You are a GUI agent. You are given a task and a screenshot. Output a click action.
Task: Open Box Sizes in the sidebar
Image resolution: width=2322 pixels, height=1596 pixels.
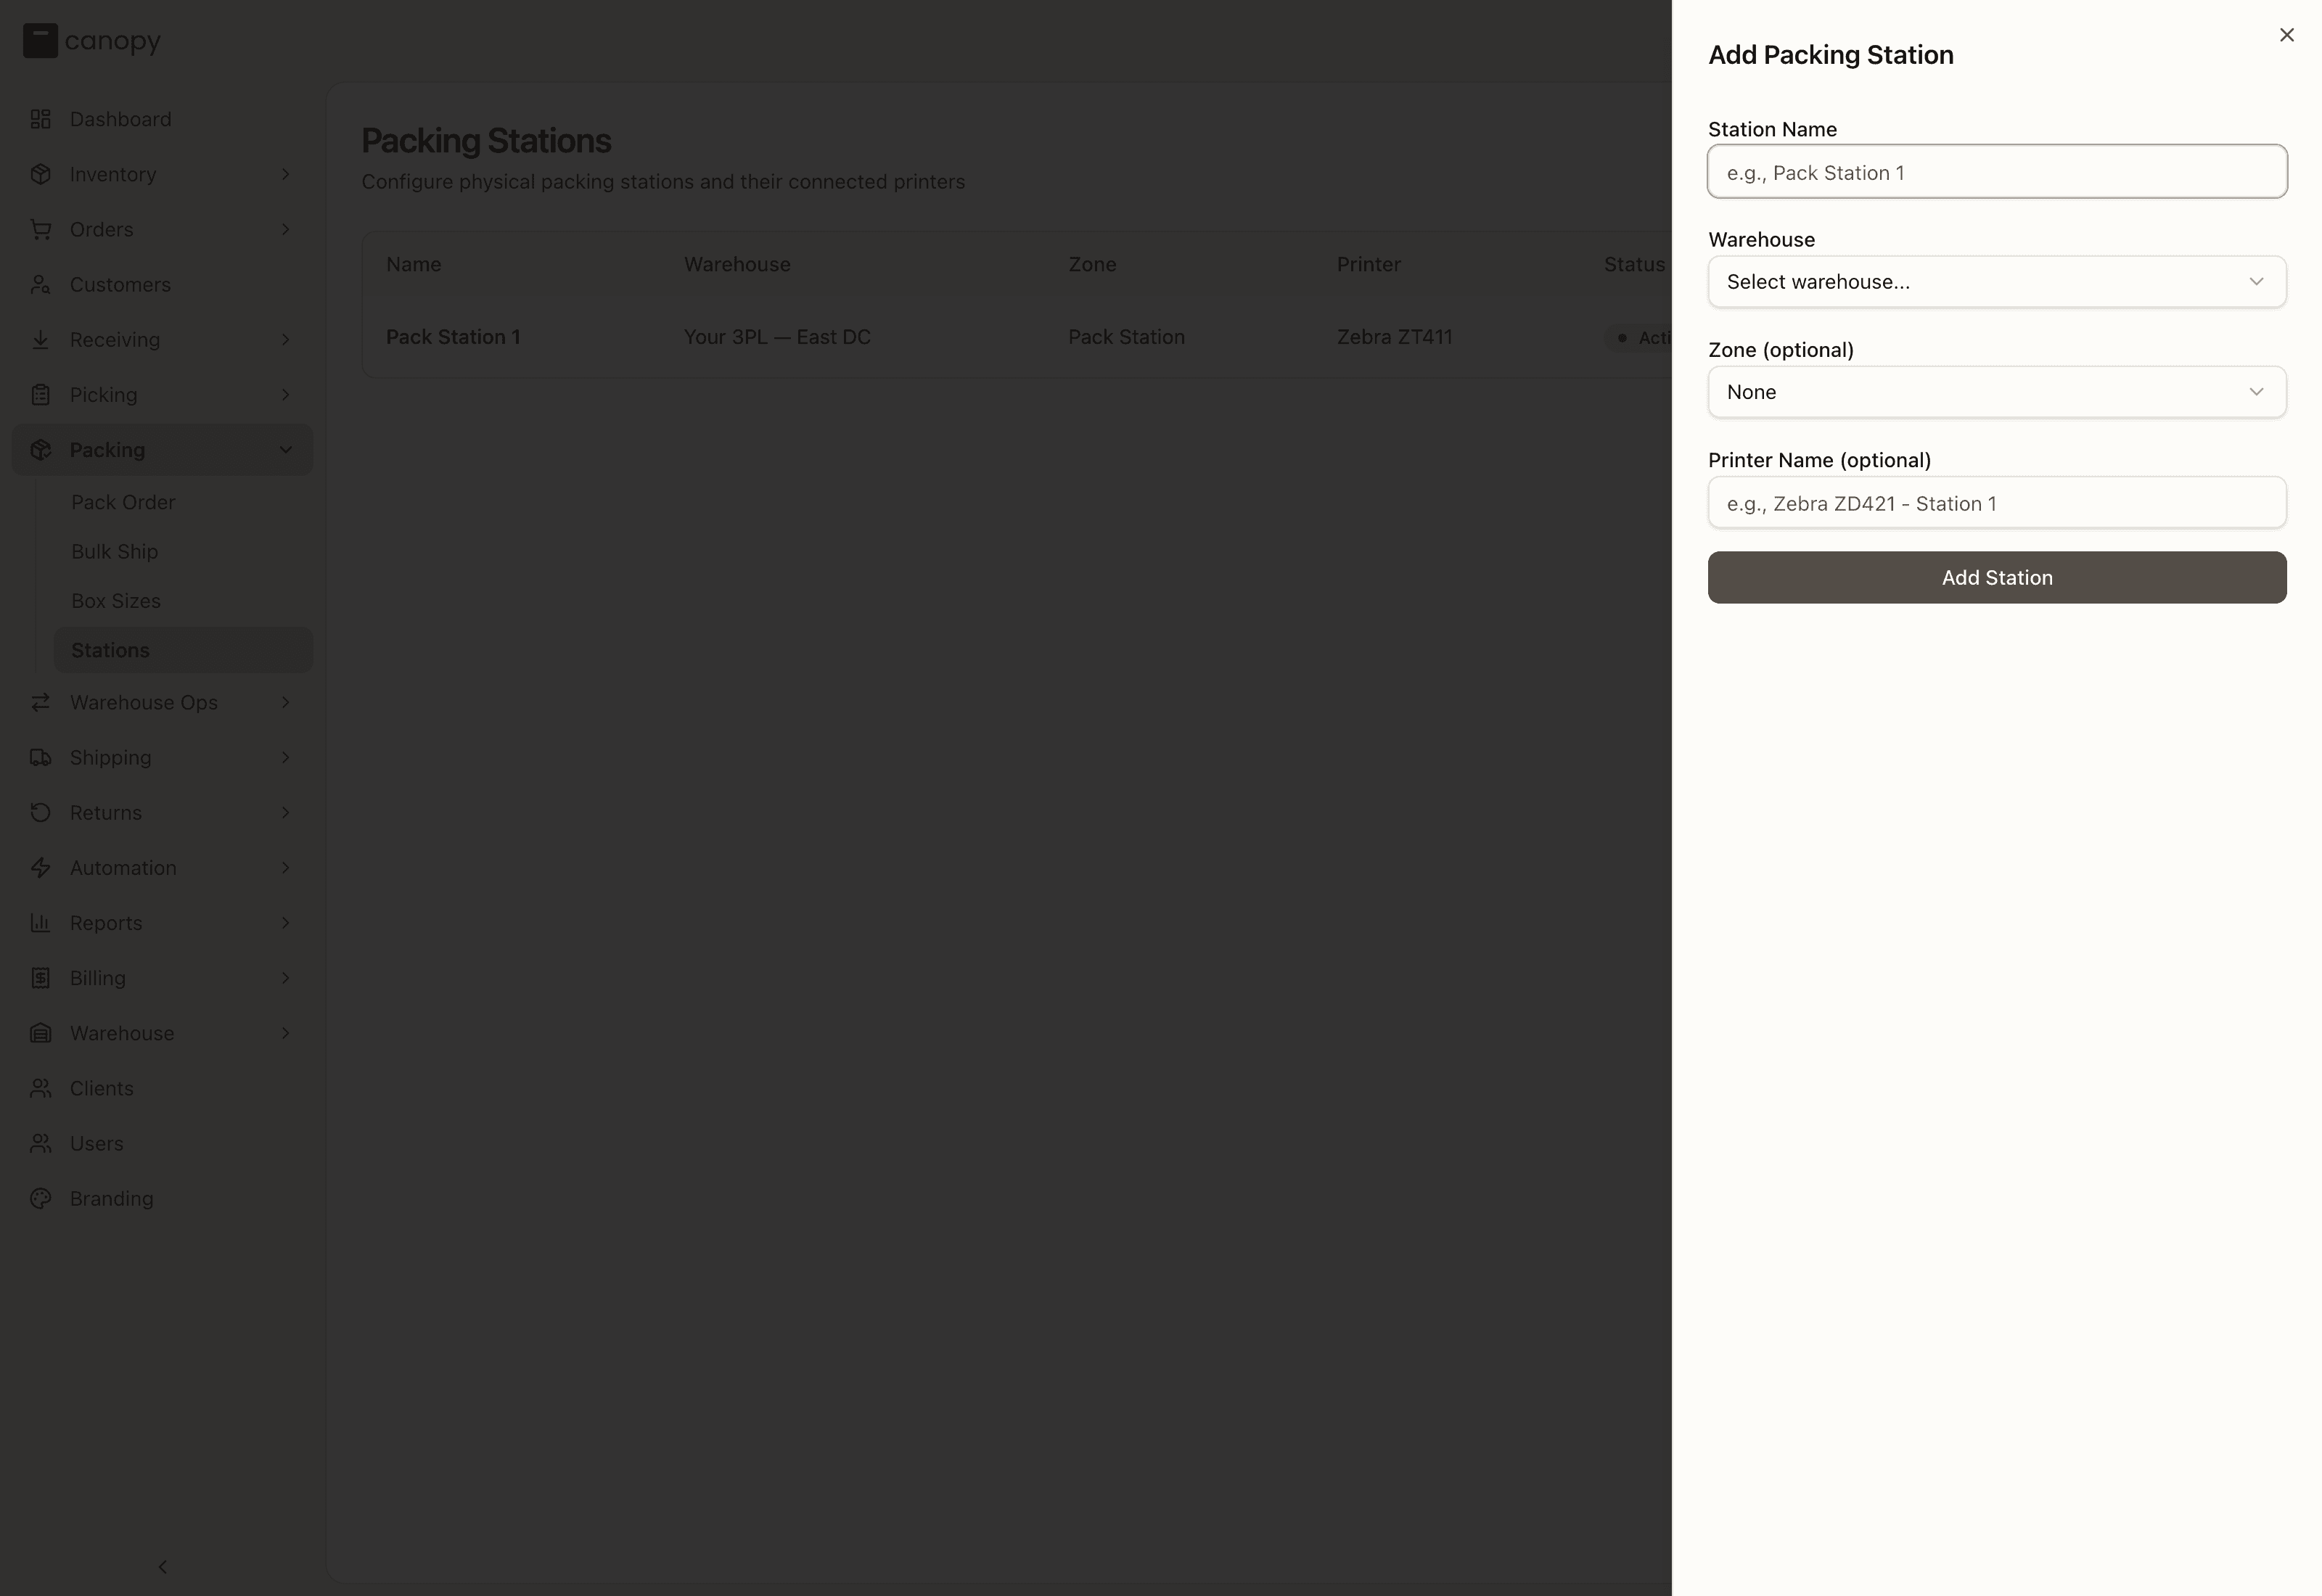183,601
